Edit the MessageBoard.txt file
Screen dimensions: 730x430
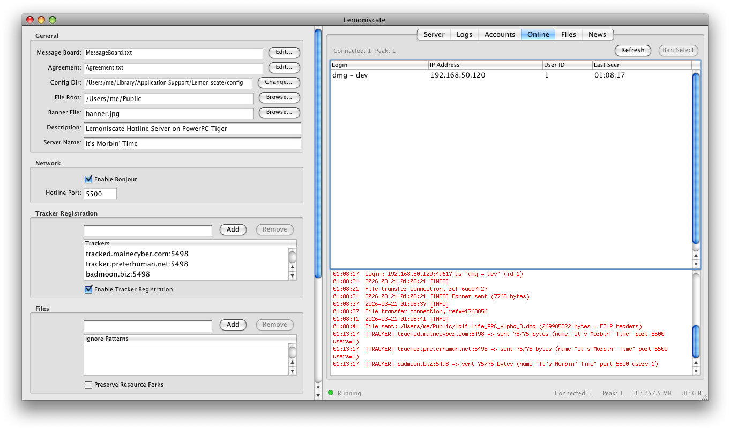[284, 52]
